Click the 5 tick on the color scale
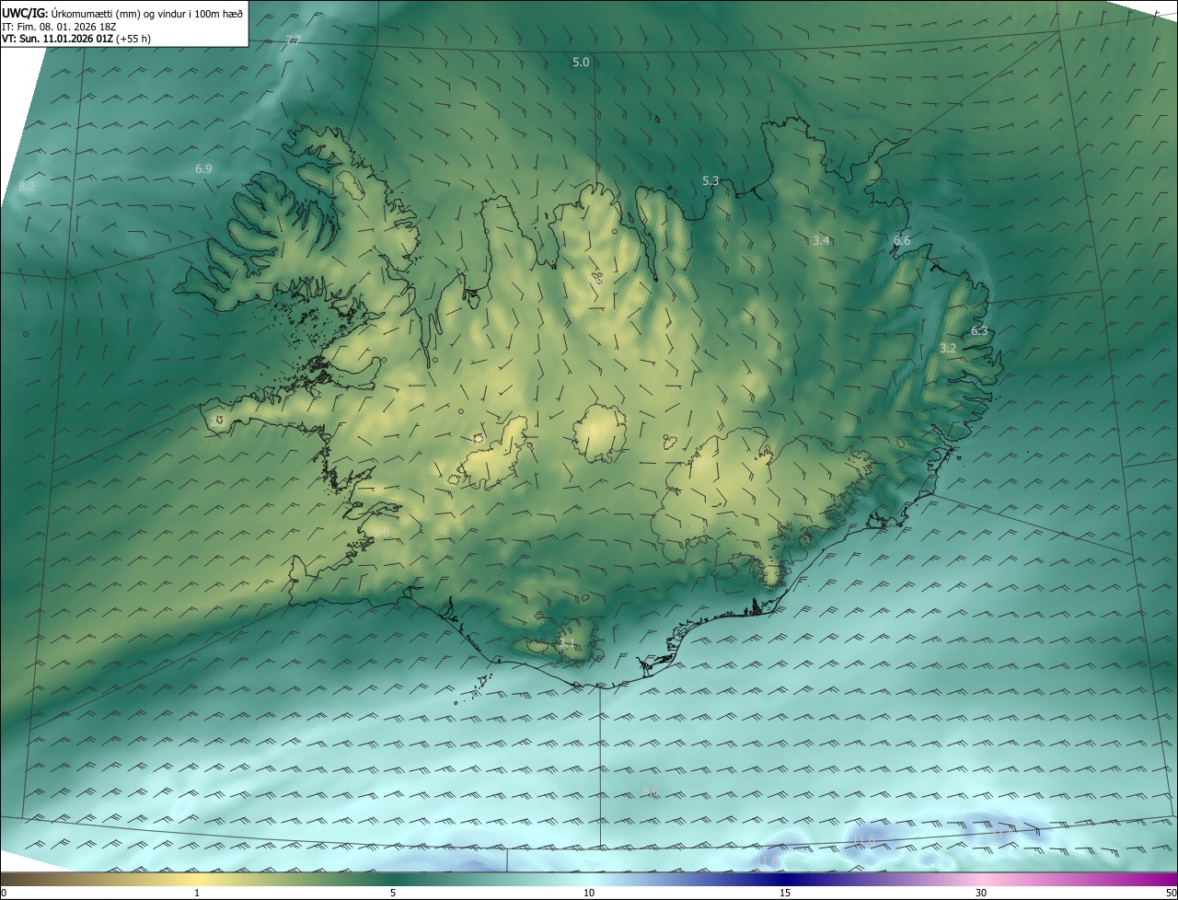 click(x=393, y=893)
